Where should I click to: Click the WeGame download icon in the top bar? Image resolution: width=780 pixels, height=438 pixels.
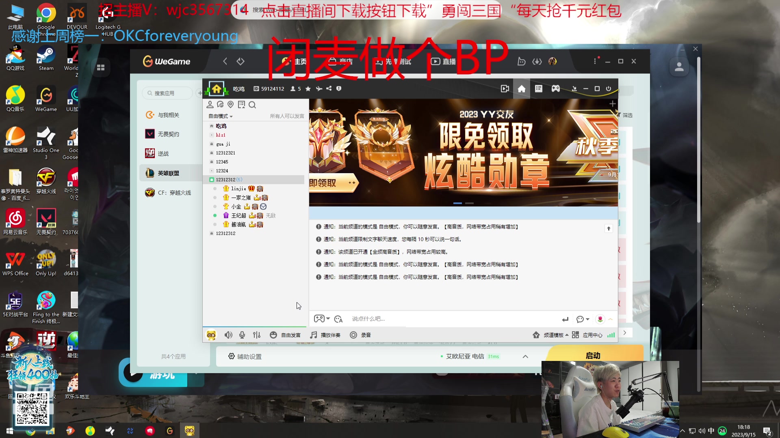(537, 61)
